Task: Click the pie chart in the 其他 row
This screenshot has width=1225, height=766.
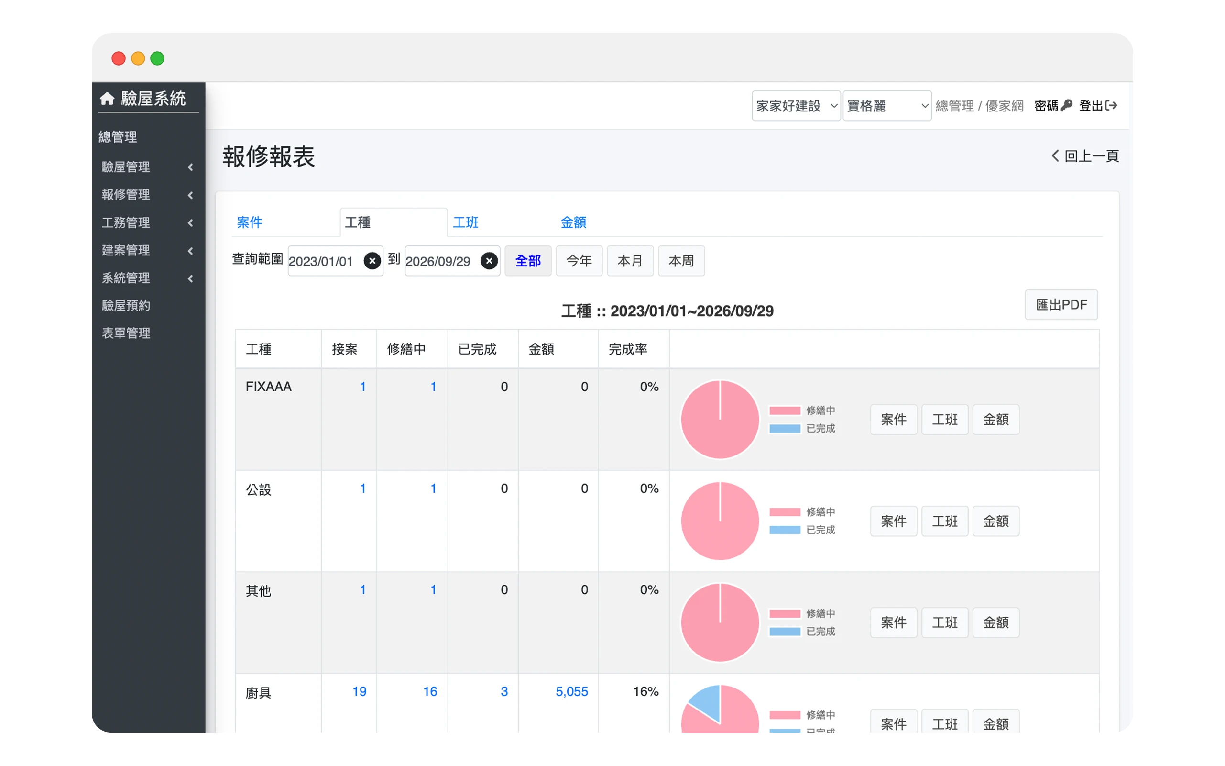Action: 720,622
